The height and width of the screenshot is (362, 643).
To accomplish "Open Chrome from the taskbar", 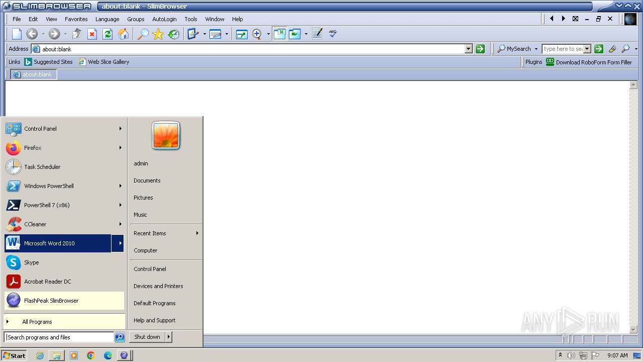I will point(91,355).
